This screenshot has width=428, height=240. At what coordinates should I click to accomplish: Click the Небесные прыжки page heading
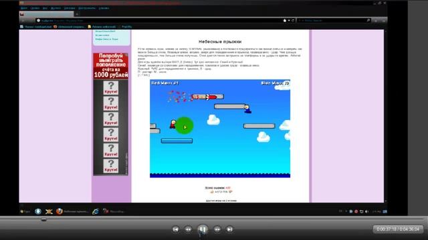(x=220, y=41)
